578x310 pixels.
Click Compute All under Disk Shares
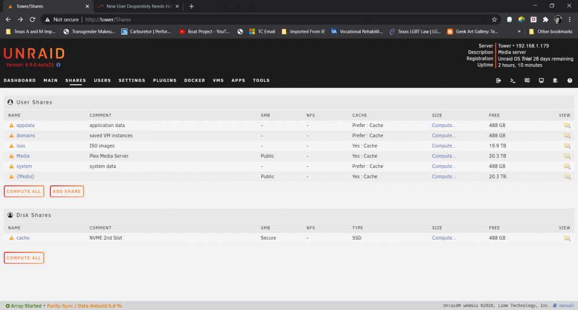24,257
